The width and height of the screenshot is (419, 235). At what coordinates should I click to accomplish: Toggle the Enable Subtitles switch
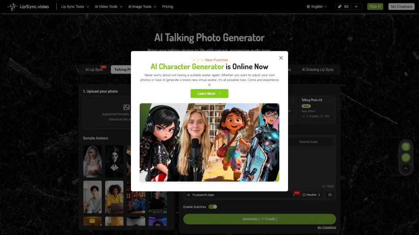(x=213, y=207)
